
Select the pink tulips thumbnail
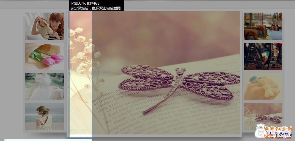[45, 56]
